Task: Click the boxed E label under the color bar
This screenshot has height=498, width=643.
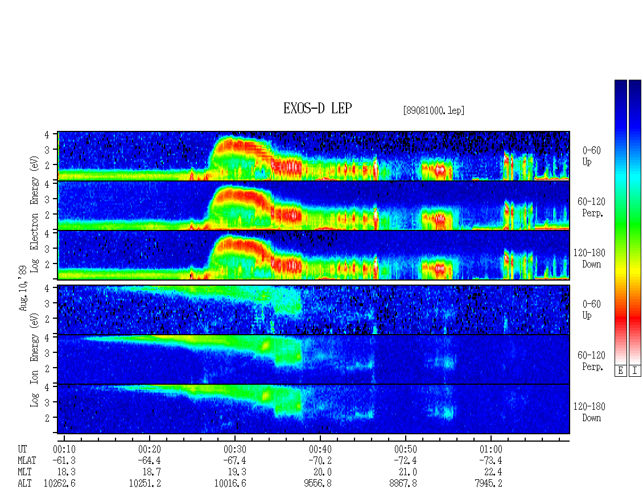Action: 620,371
